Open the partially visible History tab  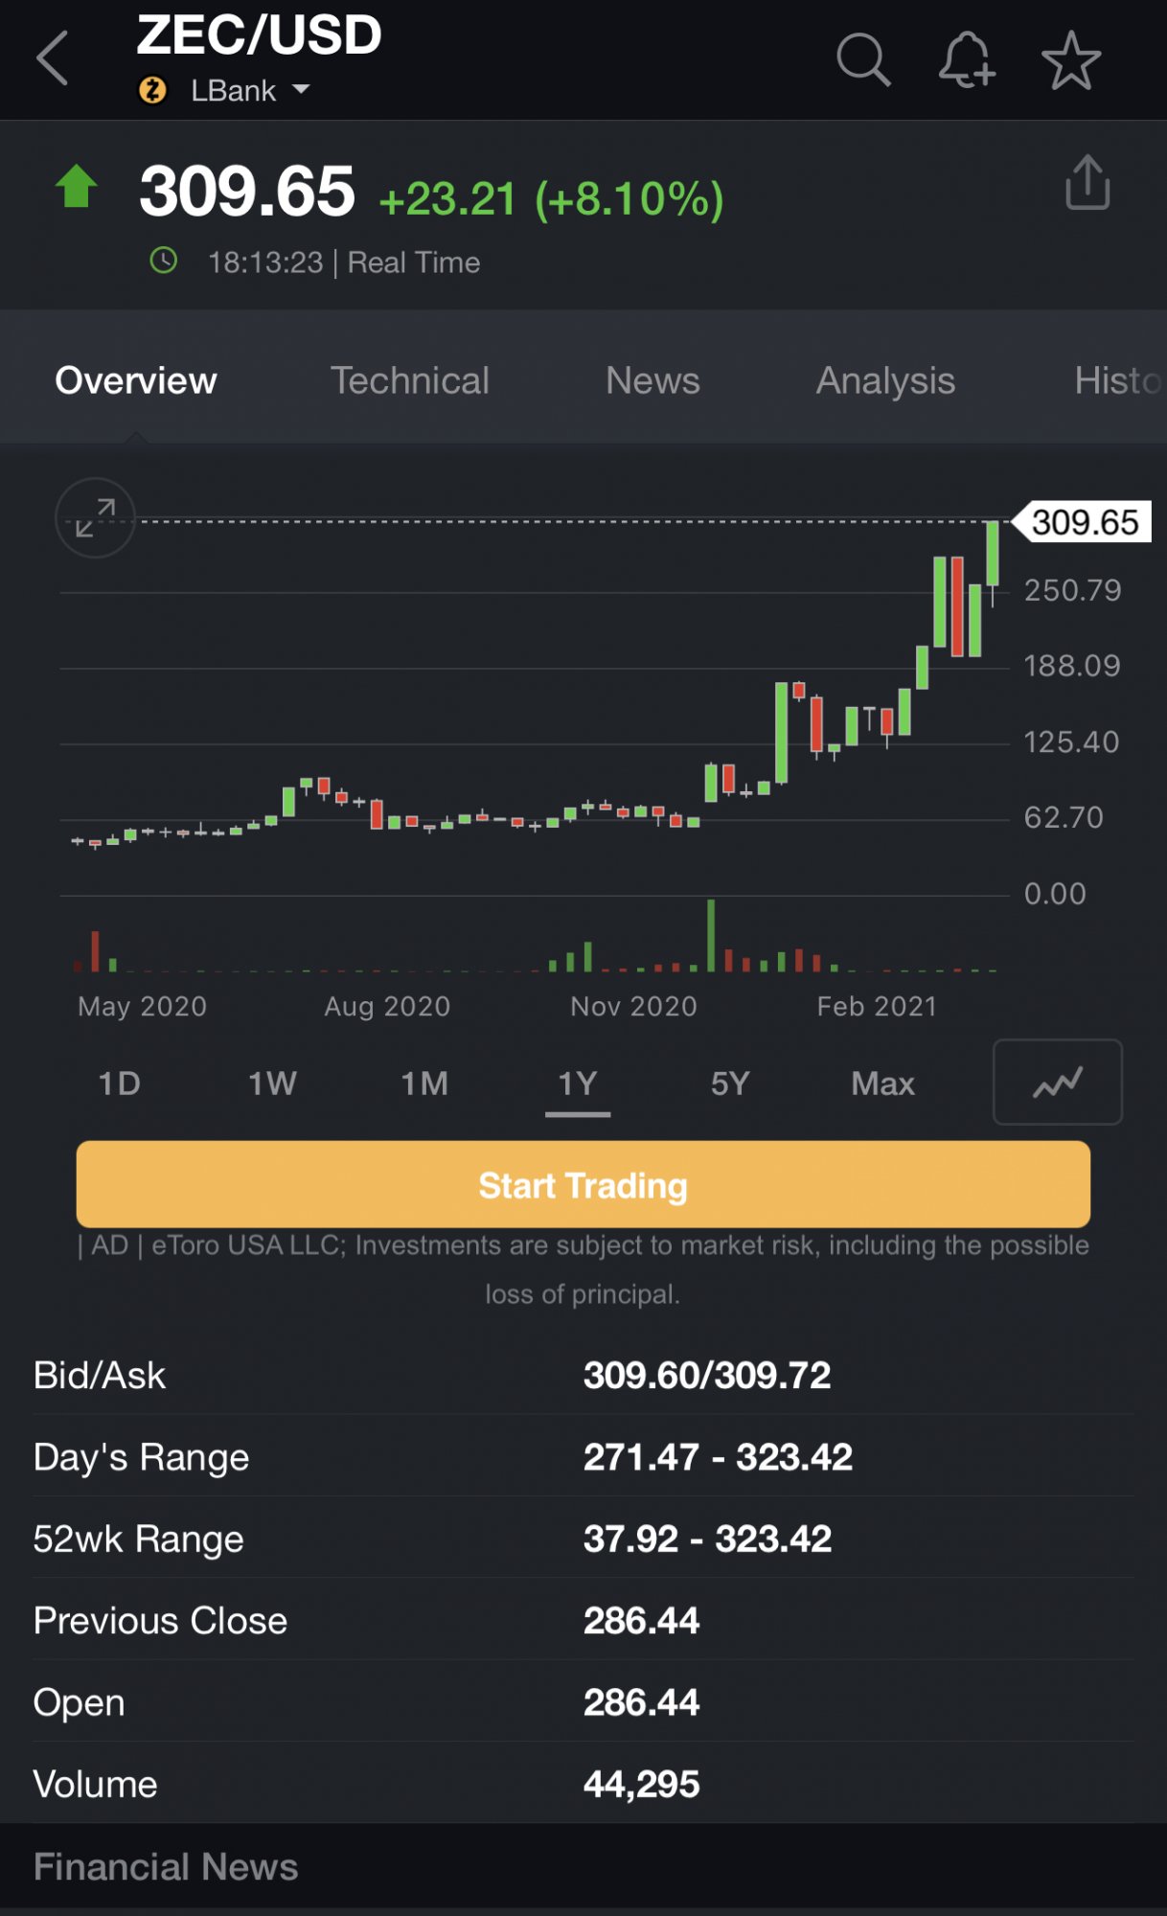(x=1117, y=380)
